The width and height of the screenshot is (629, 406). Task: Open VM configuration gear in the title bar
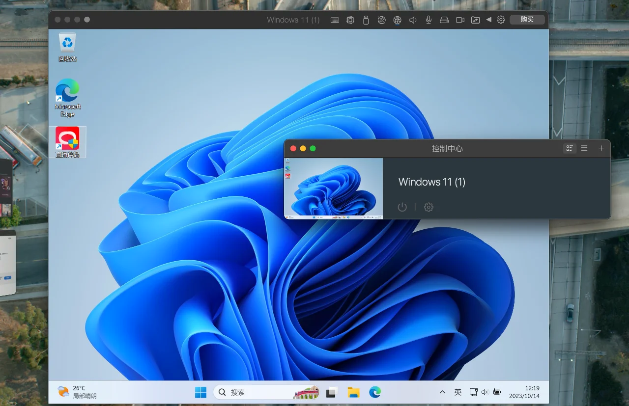(501, 20)
